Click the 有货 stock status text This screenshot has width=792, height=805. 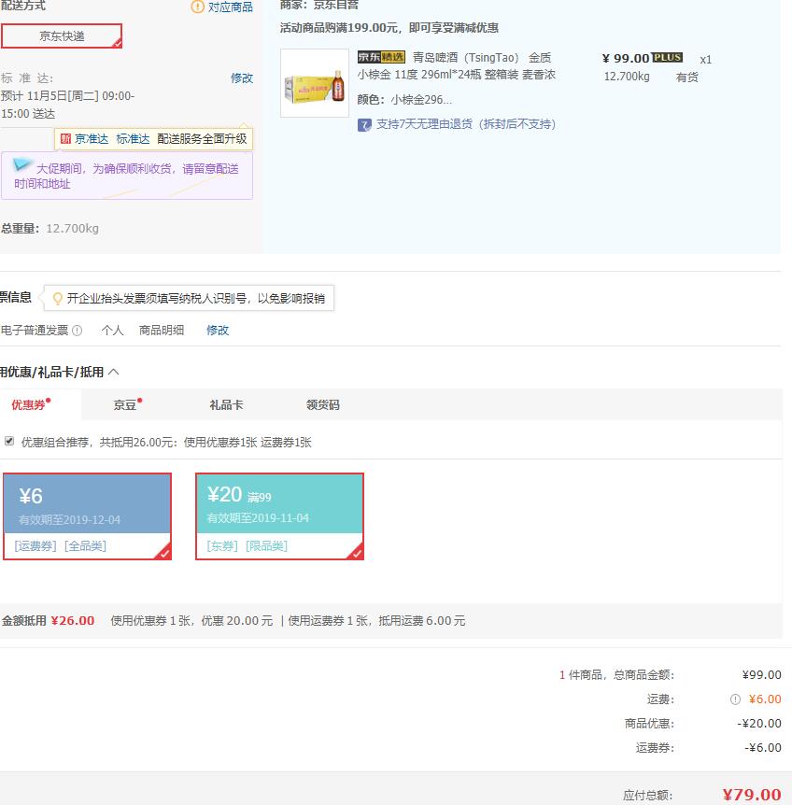[x=686, y=78]
